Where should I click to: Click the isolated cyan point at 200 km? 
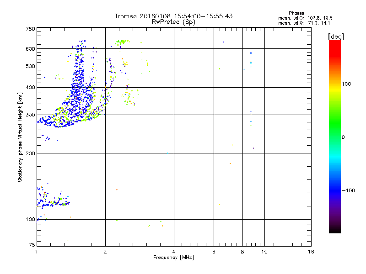point(167,153)
